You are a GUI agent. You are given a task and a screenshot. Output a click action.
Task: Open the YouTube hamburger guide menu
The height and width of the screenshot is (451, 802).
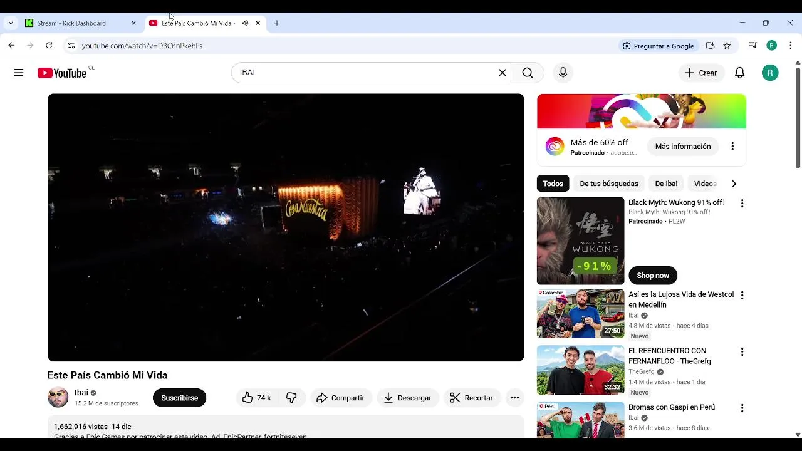pos(19,73)
